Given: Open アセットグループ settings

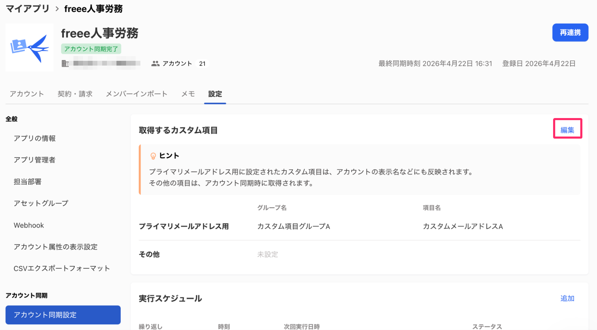Looking at the screenshot, I should (x=41, y=203).
